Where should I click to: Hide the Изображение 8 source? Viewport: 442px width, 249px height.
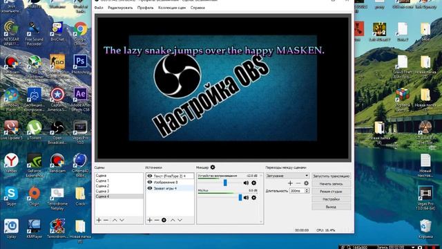150,182
